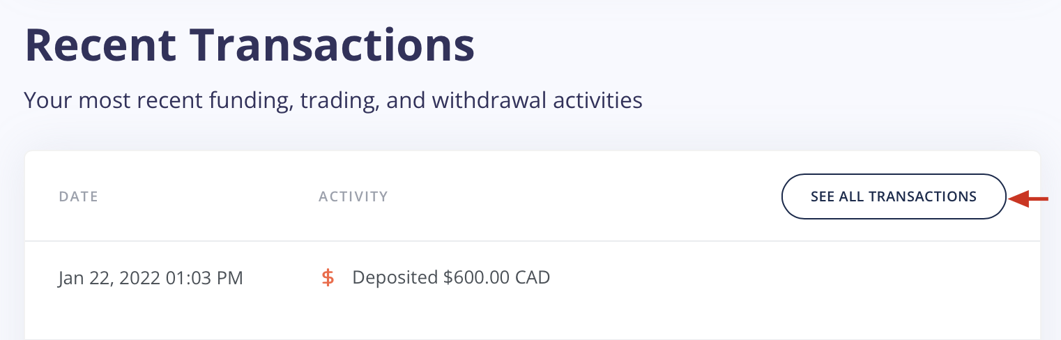The image size is (1061, 340).
Task: Click the subtitle describing your recent activities
Action: (333, 101)
